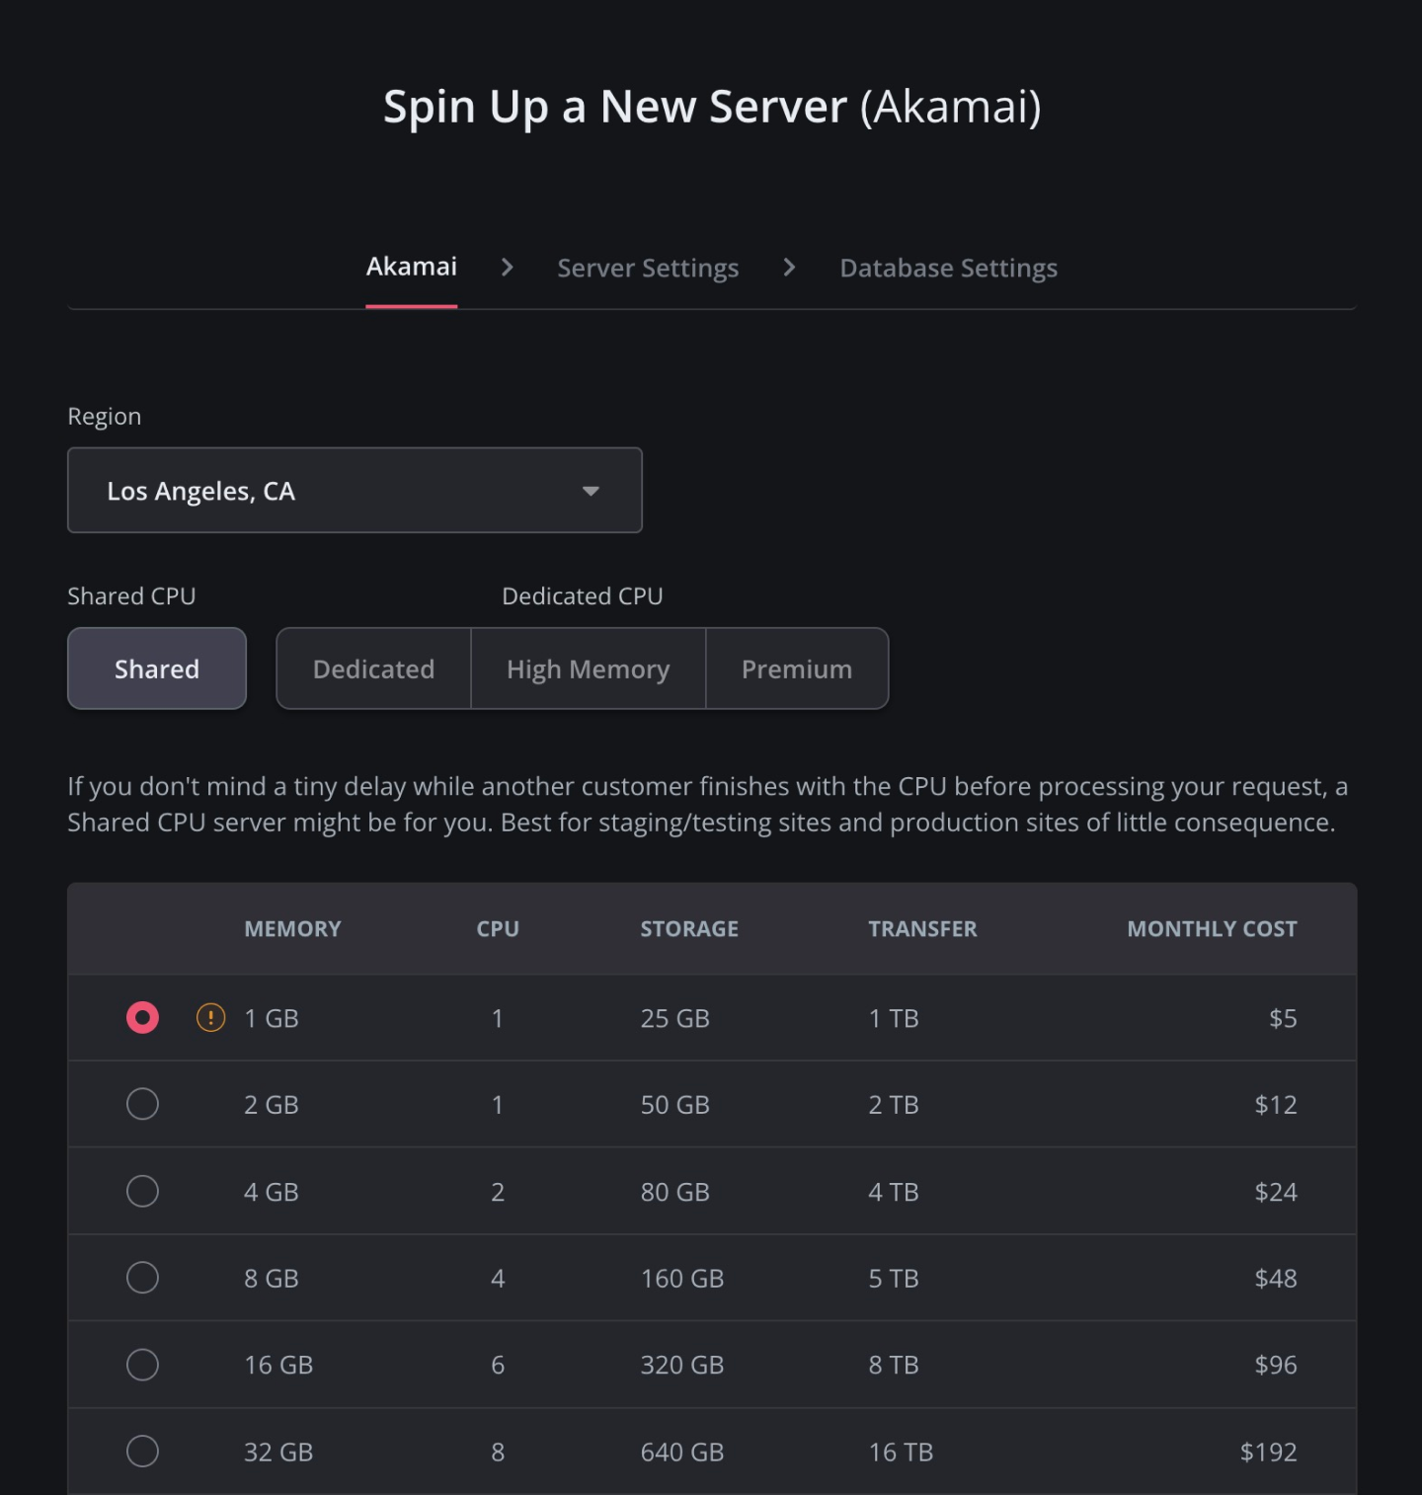Click the Shared CPU group label
Screen dimensions: 1422x1495
[x=131, y=596]
